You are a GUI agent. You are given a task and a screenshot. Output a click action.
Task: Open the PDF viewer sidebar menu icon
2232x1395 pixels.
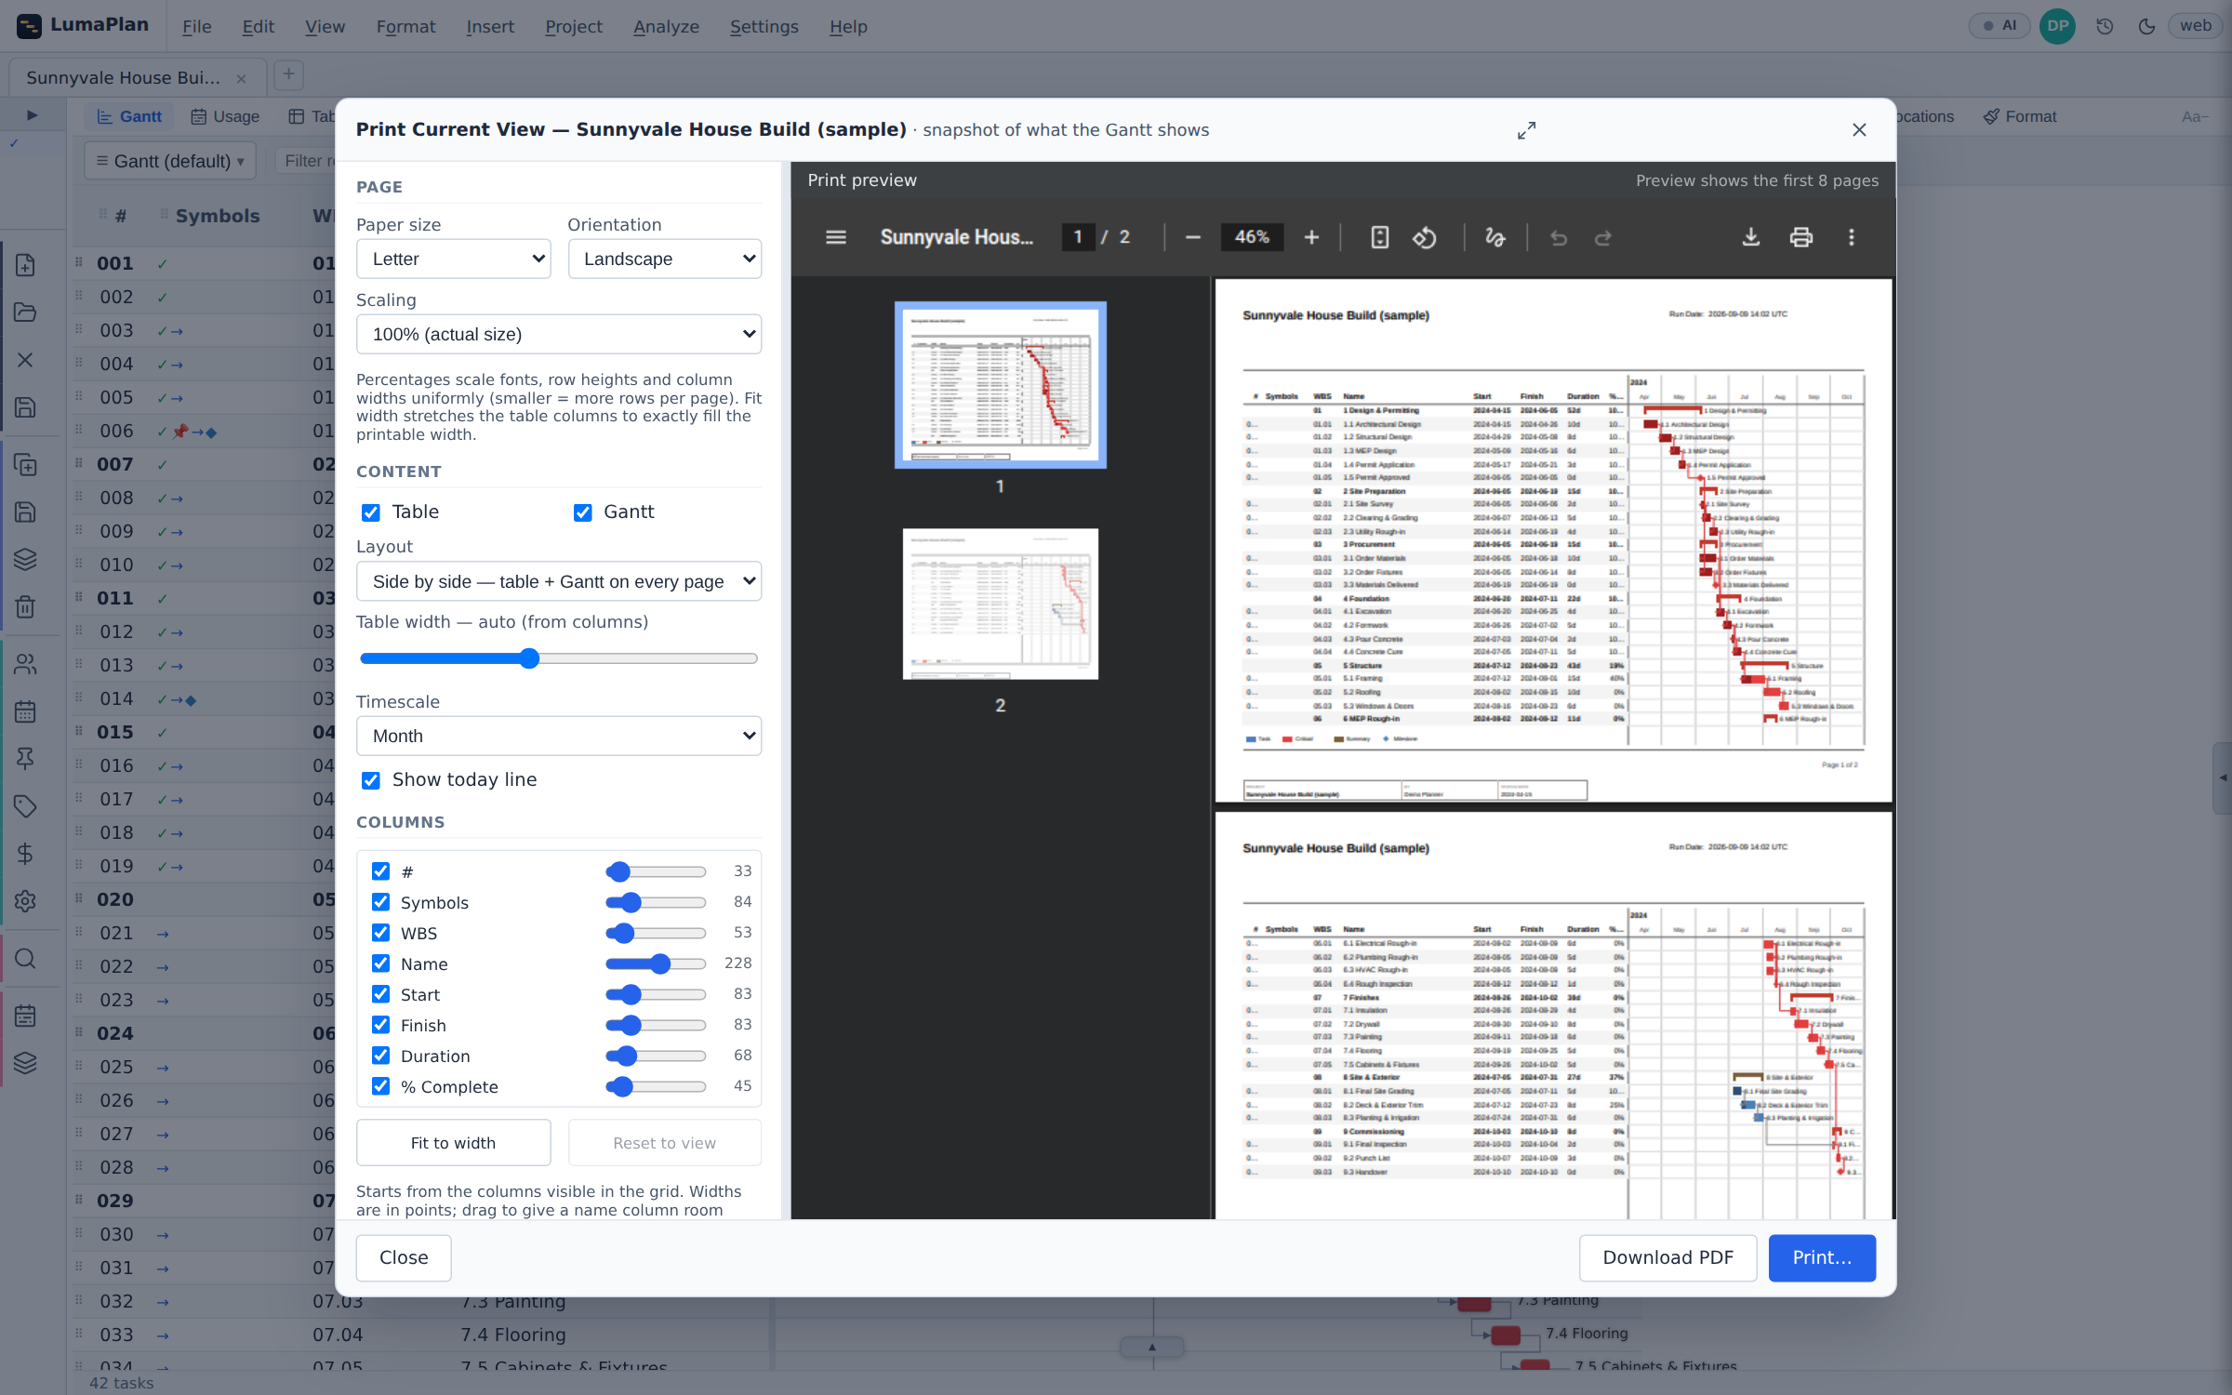pyautogui.click(x=835, y=237)
